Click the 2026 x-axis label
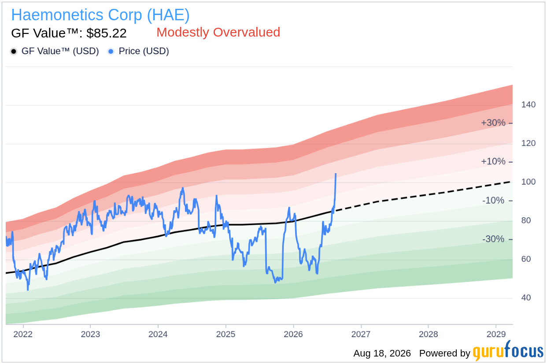The height and width of the screenshot is (364, 547). pyautogui.click(x=293, y=334)
